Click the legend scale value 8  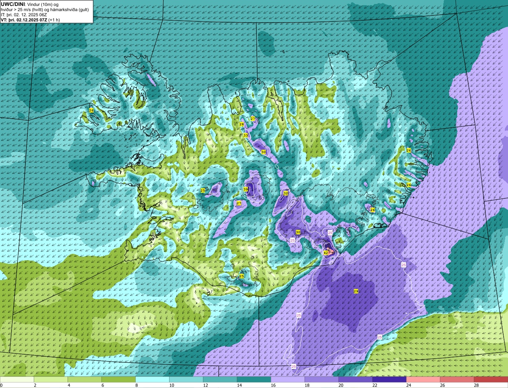pyautogui.click(x=136, y=385)
